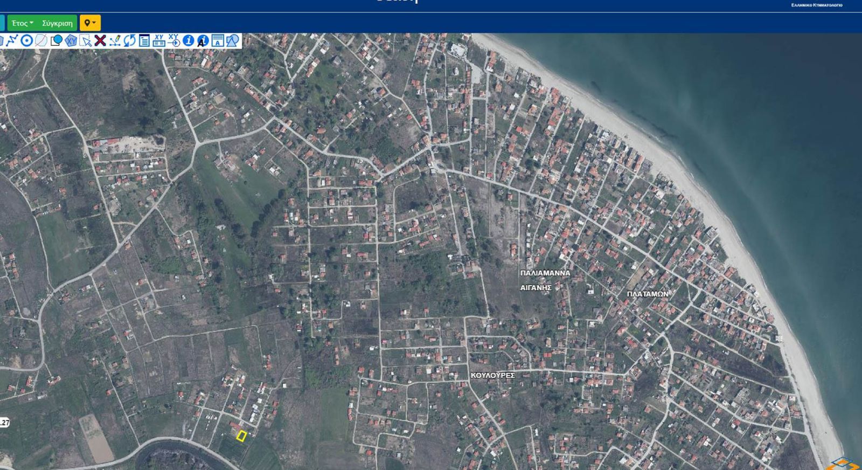Click the Σύγκριση compare button

pos(57,23)
